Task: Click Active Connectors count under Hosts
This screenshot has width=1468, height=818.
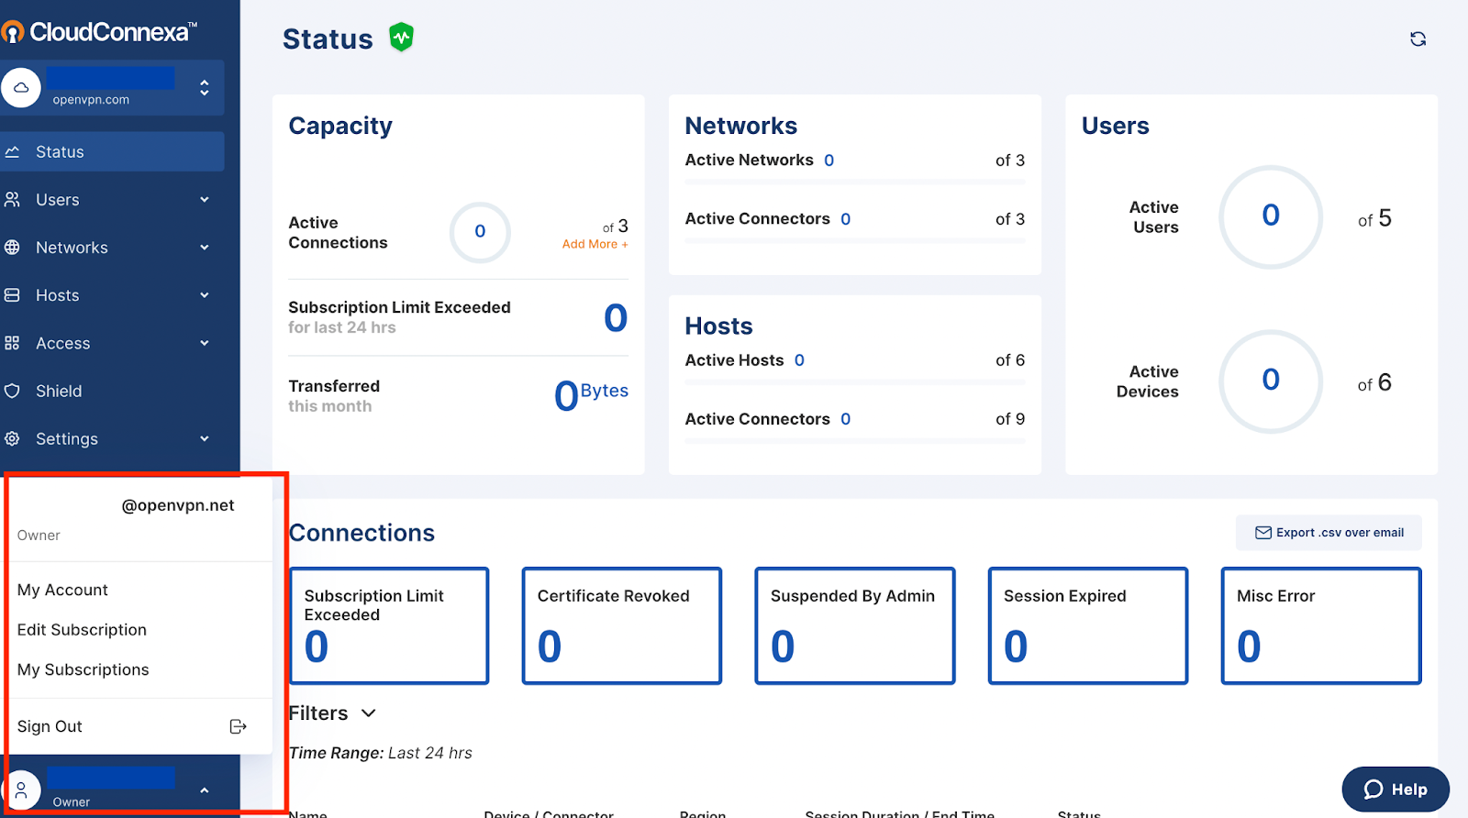Action: (846, 419)
